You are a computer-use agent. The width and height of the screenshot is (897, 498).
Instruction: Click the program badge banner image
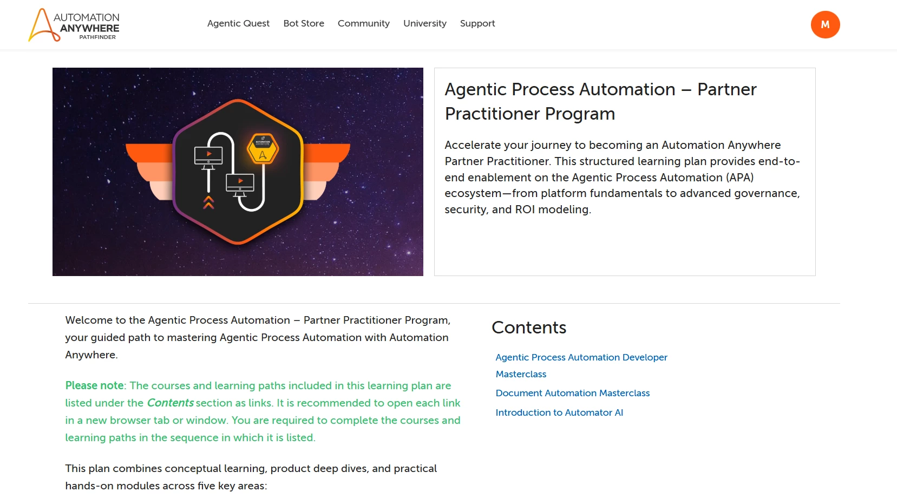point(238,172)
